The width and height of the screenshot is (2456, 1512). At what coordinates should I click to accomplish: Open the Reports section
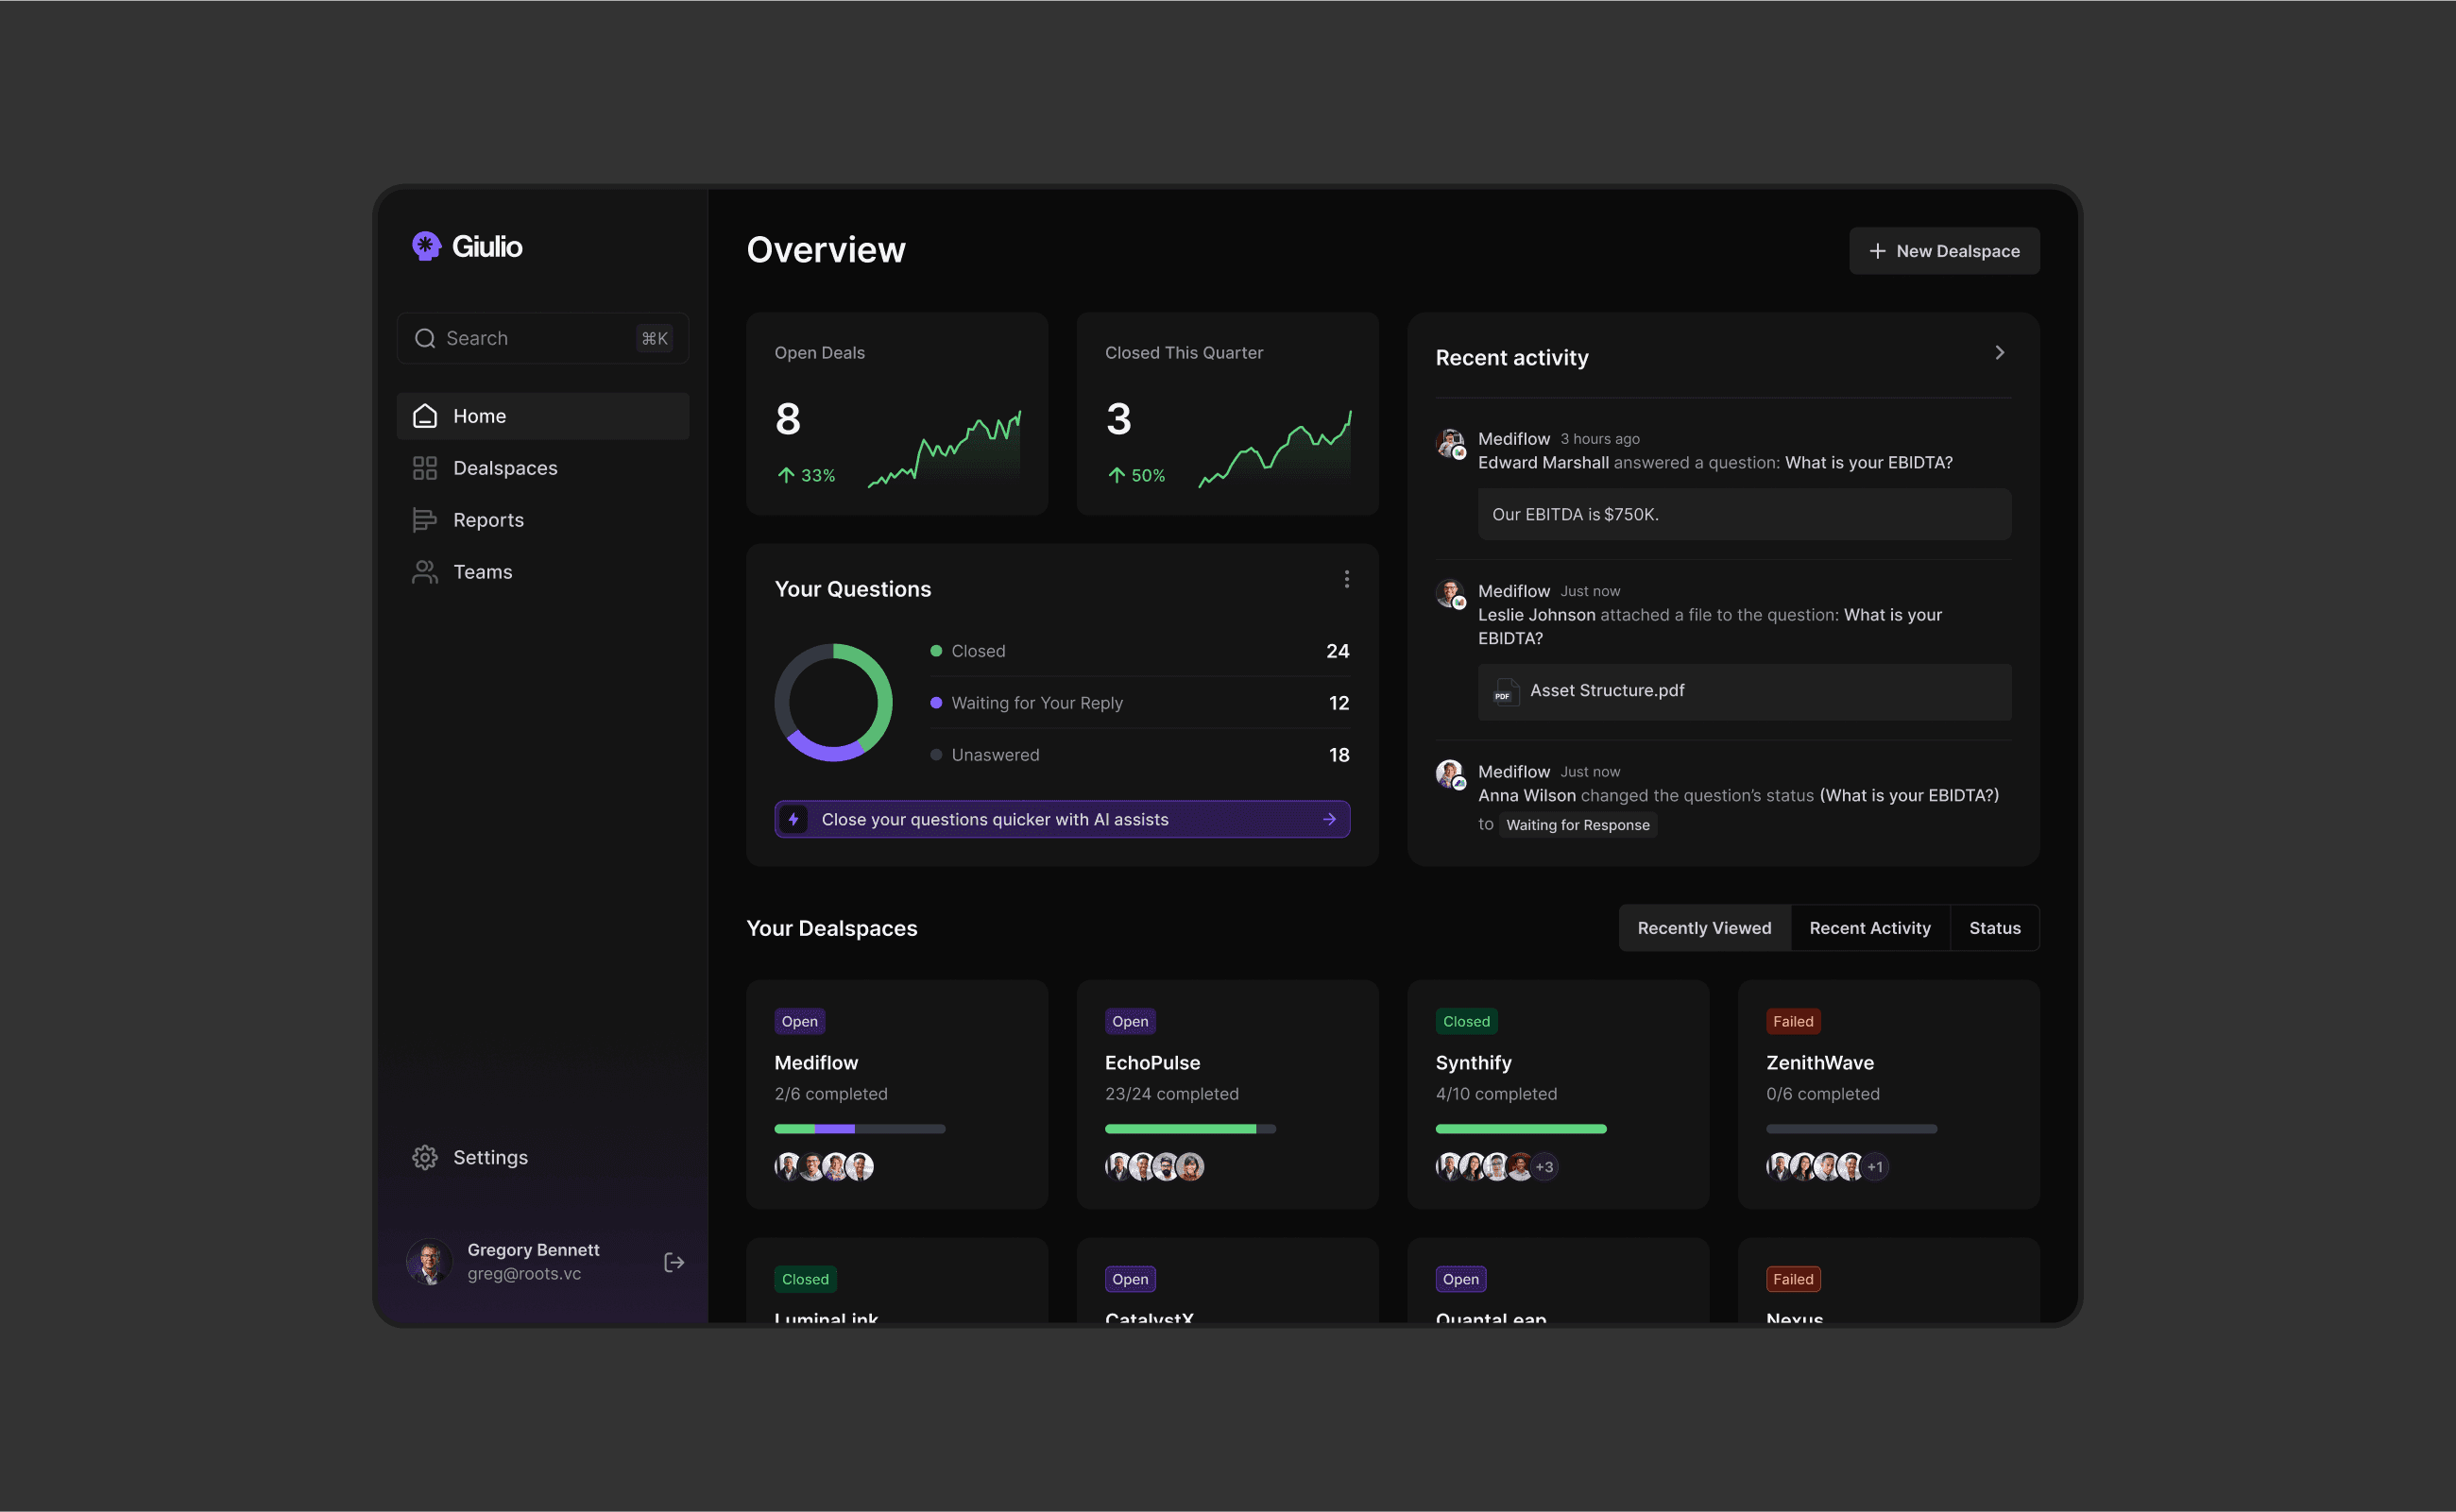tap(487, 520)
